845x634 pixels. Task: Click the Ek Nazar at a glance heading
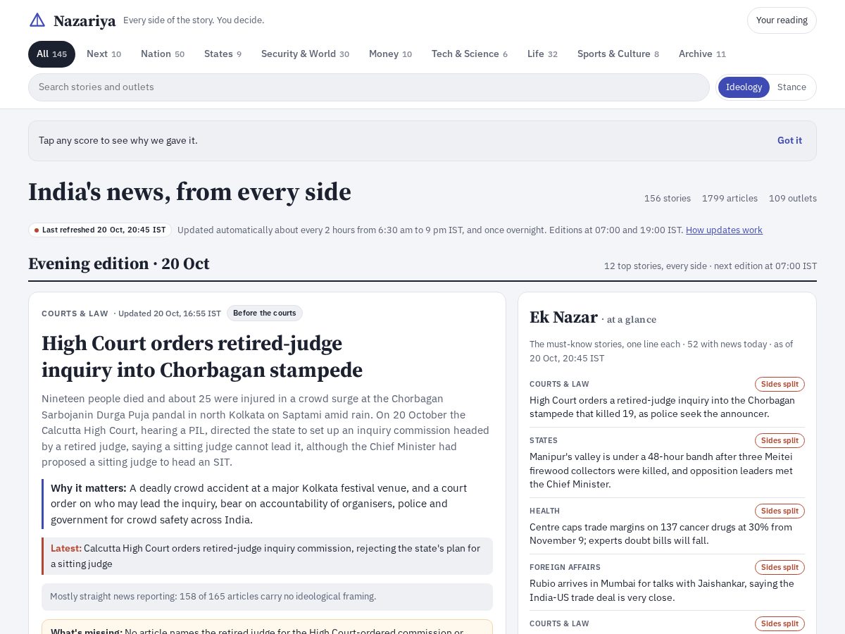(x=593, y=318)
